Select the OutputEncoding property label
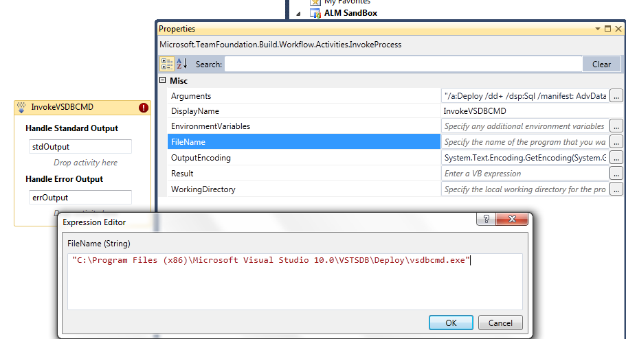Image resolution: width=626 pixels, height=339 pixels. pyautogui.click(x=201, y=158)
